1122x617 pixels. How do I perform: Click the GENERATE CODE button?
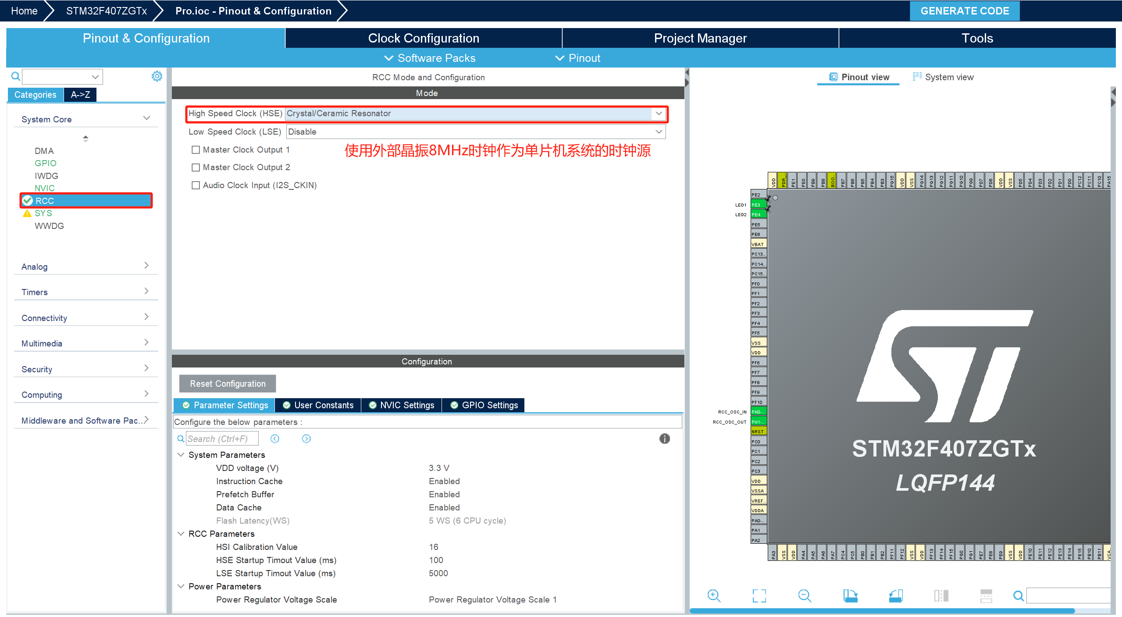965,11
